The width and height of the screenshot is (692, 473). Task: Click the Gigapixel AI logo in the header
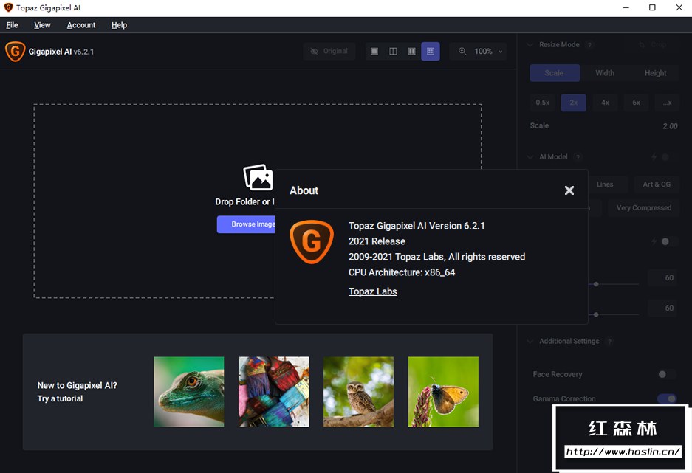coord(15,52)
